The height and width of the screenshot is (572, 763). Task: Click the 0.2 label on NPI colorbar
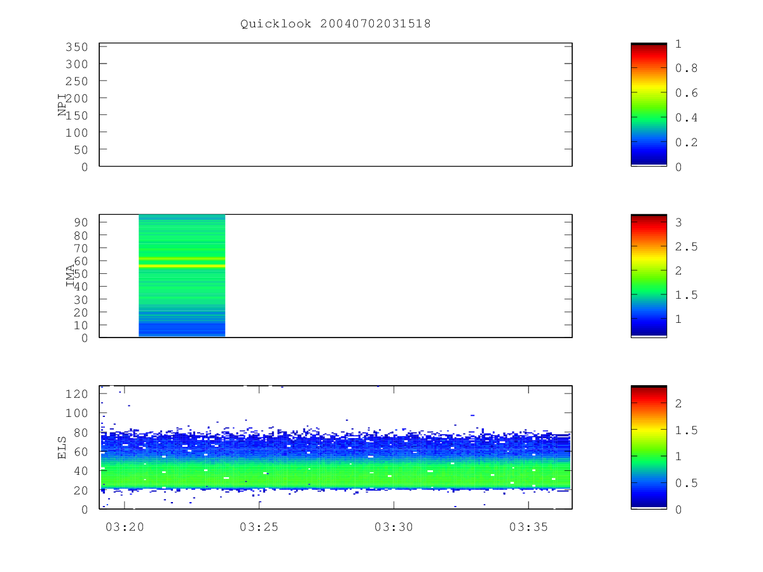(686, 142)
